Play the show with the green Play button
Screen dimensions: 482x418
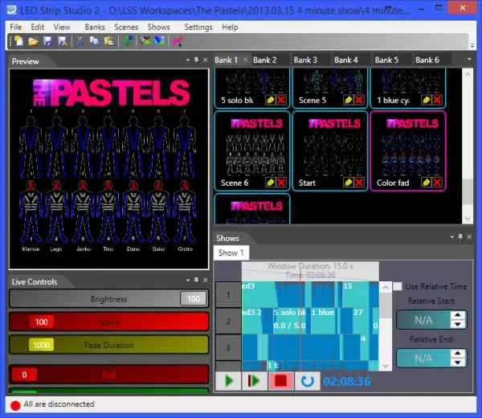(229, 381)
